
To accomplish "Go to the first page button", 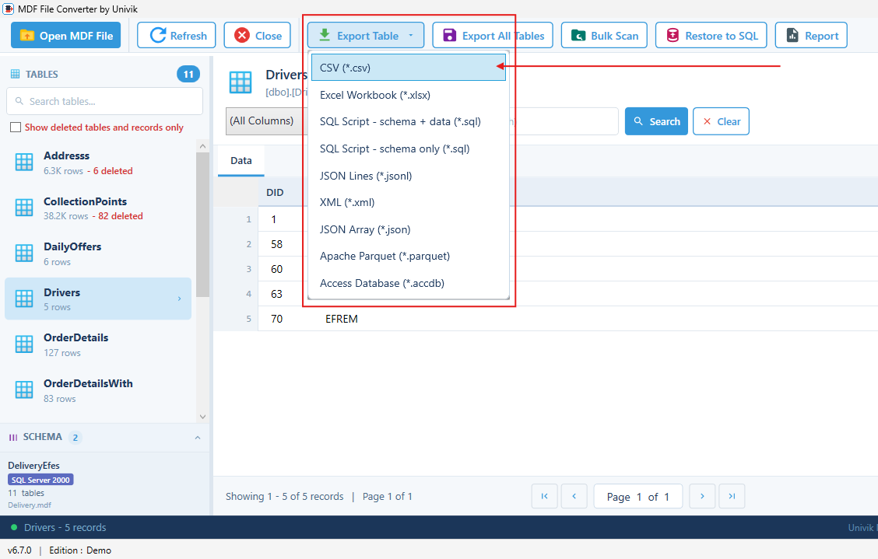I will tap(544, 496).
